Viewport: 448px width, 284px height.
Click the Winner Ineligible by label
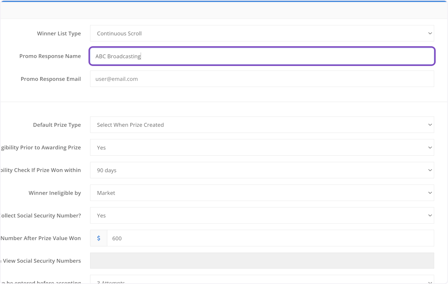(x=55, y=193)
